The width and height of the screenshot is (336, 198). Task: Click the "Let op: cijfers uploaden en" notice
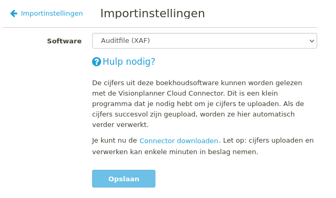[x=268, y=141]
